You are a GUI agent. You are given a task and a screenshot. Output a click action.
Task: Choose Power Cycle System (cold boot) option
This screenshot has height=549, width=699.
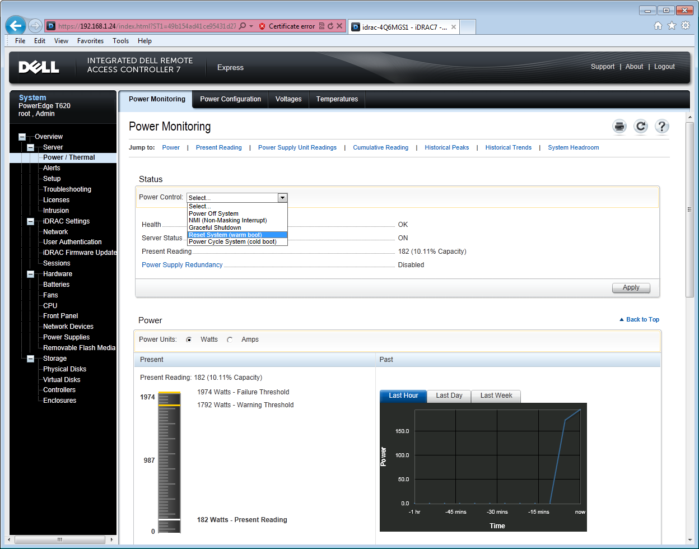pyautogui.click(x=237, y=242)
